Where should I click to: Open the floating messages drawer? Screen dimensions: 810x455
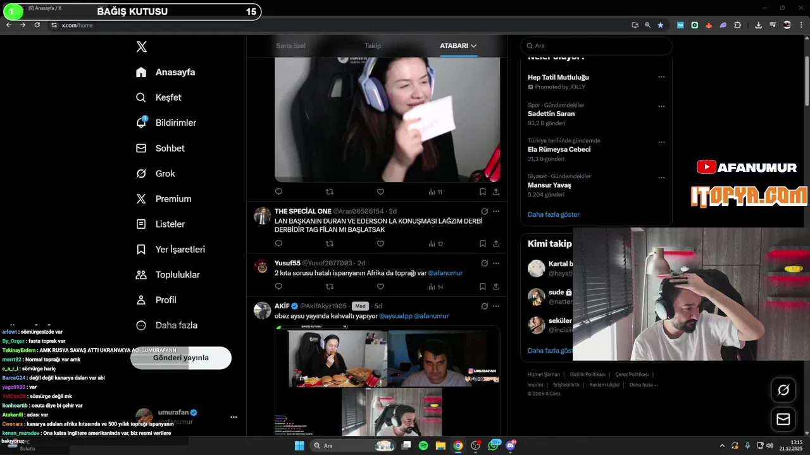783,419
